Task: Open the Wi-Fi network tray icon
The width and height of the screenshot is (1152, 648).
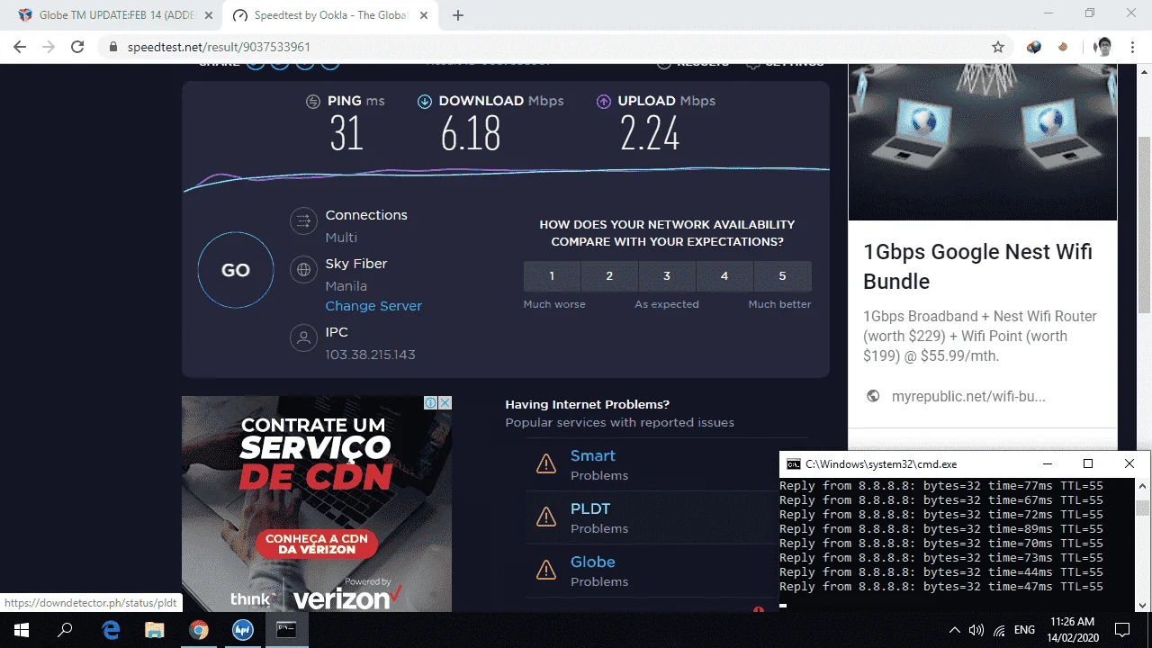Action: pos(999,630)
